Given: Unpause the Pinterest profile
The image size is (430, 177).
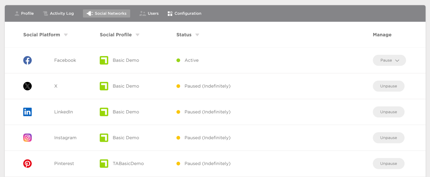Looking at the screenshot, I should click(x=388, y=164).
